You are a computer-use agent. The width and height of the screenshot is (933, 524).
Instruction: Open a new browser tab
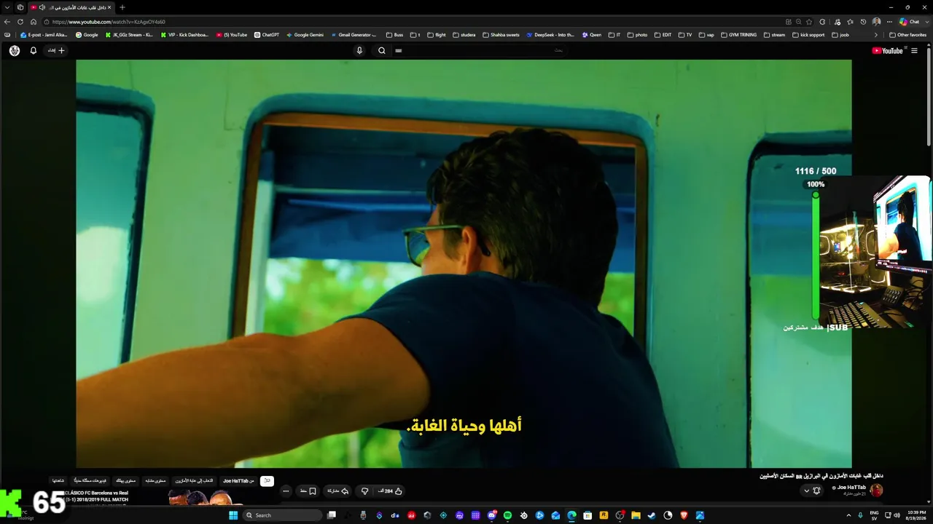click(x=122, y=7)
